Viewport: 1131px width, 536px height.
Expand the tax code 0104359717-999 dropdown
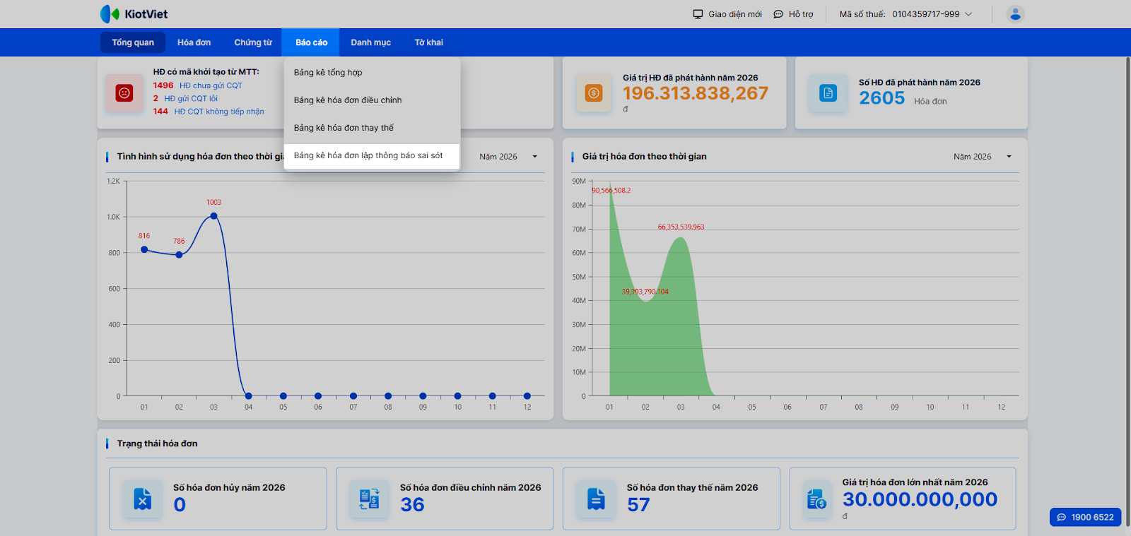[x=968, y=14]
